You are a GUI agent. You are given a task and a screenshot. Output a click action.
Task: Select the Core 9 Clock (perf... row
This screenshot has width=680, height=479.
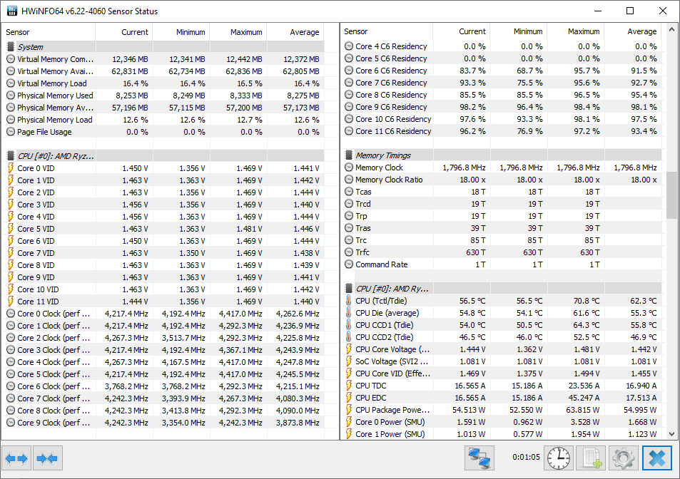click(x=163, y=423)
